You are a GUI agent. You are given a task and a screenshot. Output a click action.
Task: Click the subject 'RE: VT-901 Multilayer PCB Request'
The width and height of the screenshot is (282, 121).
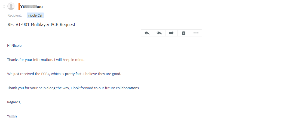[x=41, y=24]
